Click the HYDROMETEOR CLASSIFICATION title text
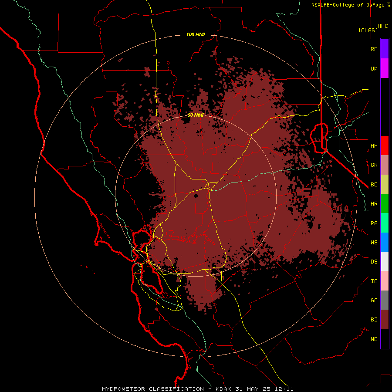 (x=153, y=389)
